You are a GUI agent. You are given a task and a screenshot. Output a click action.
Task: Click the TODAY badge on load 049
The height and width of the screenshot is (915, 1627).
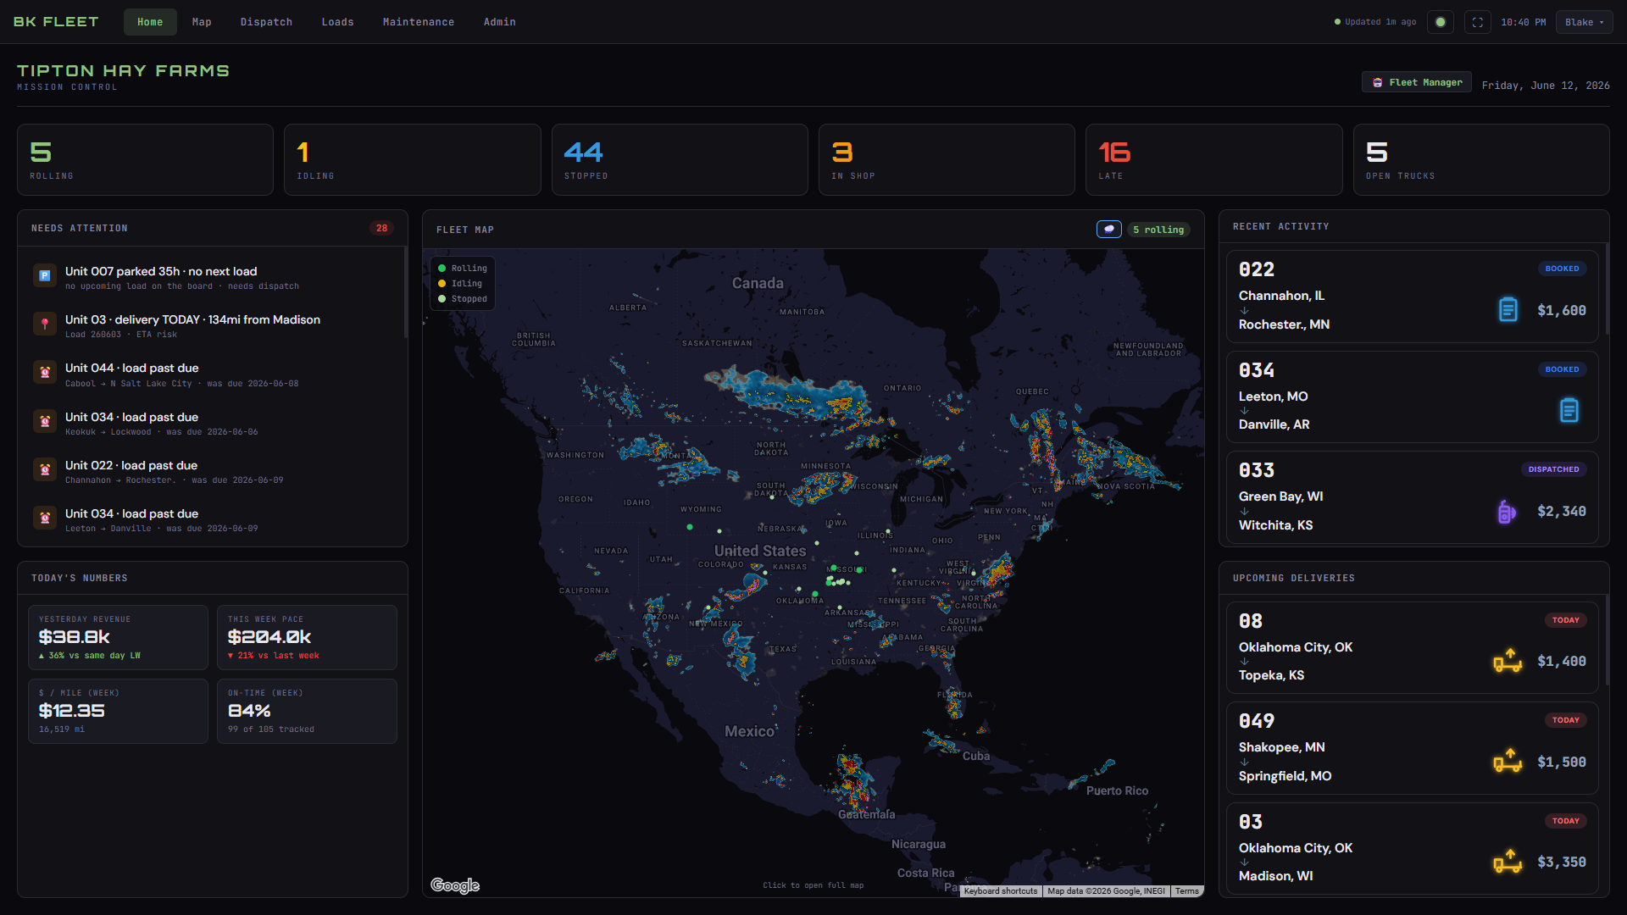tap(1566, 720)
